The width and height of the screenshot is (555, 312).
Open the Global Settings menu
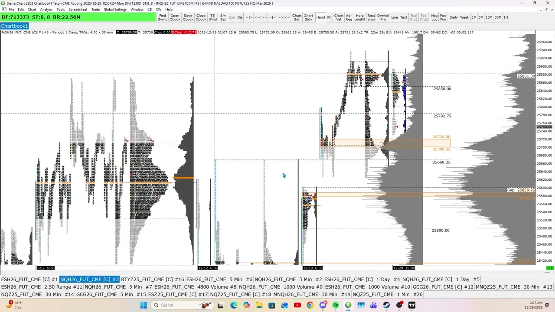click(115, 10)
